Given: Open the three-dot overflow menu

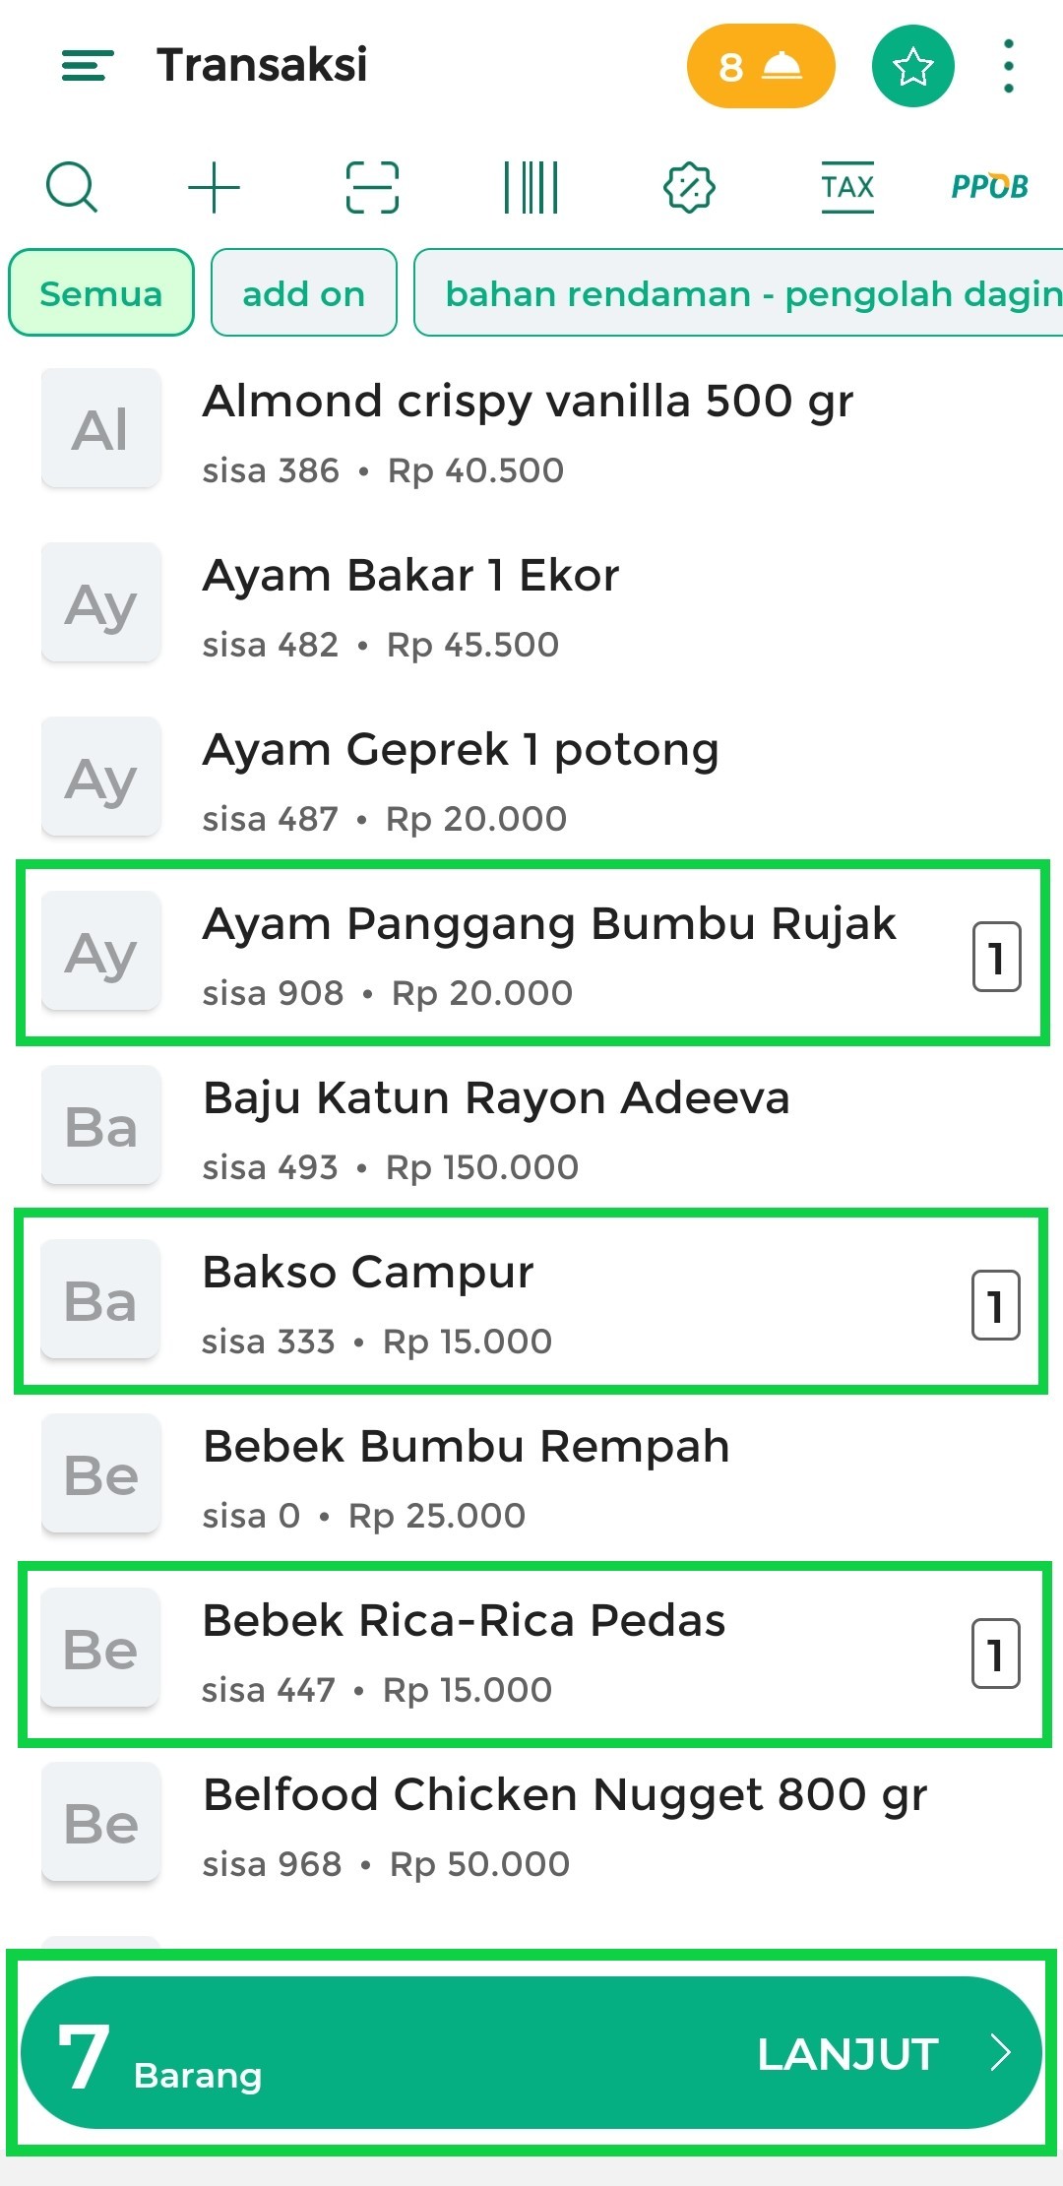Looking at the screenshot, I should (x=1008, y=67).
